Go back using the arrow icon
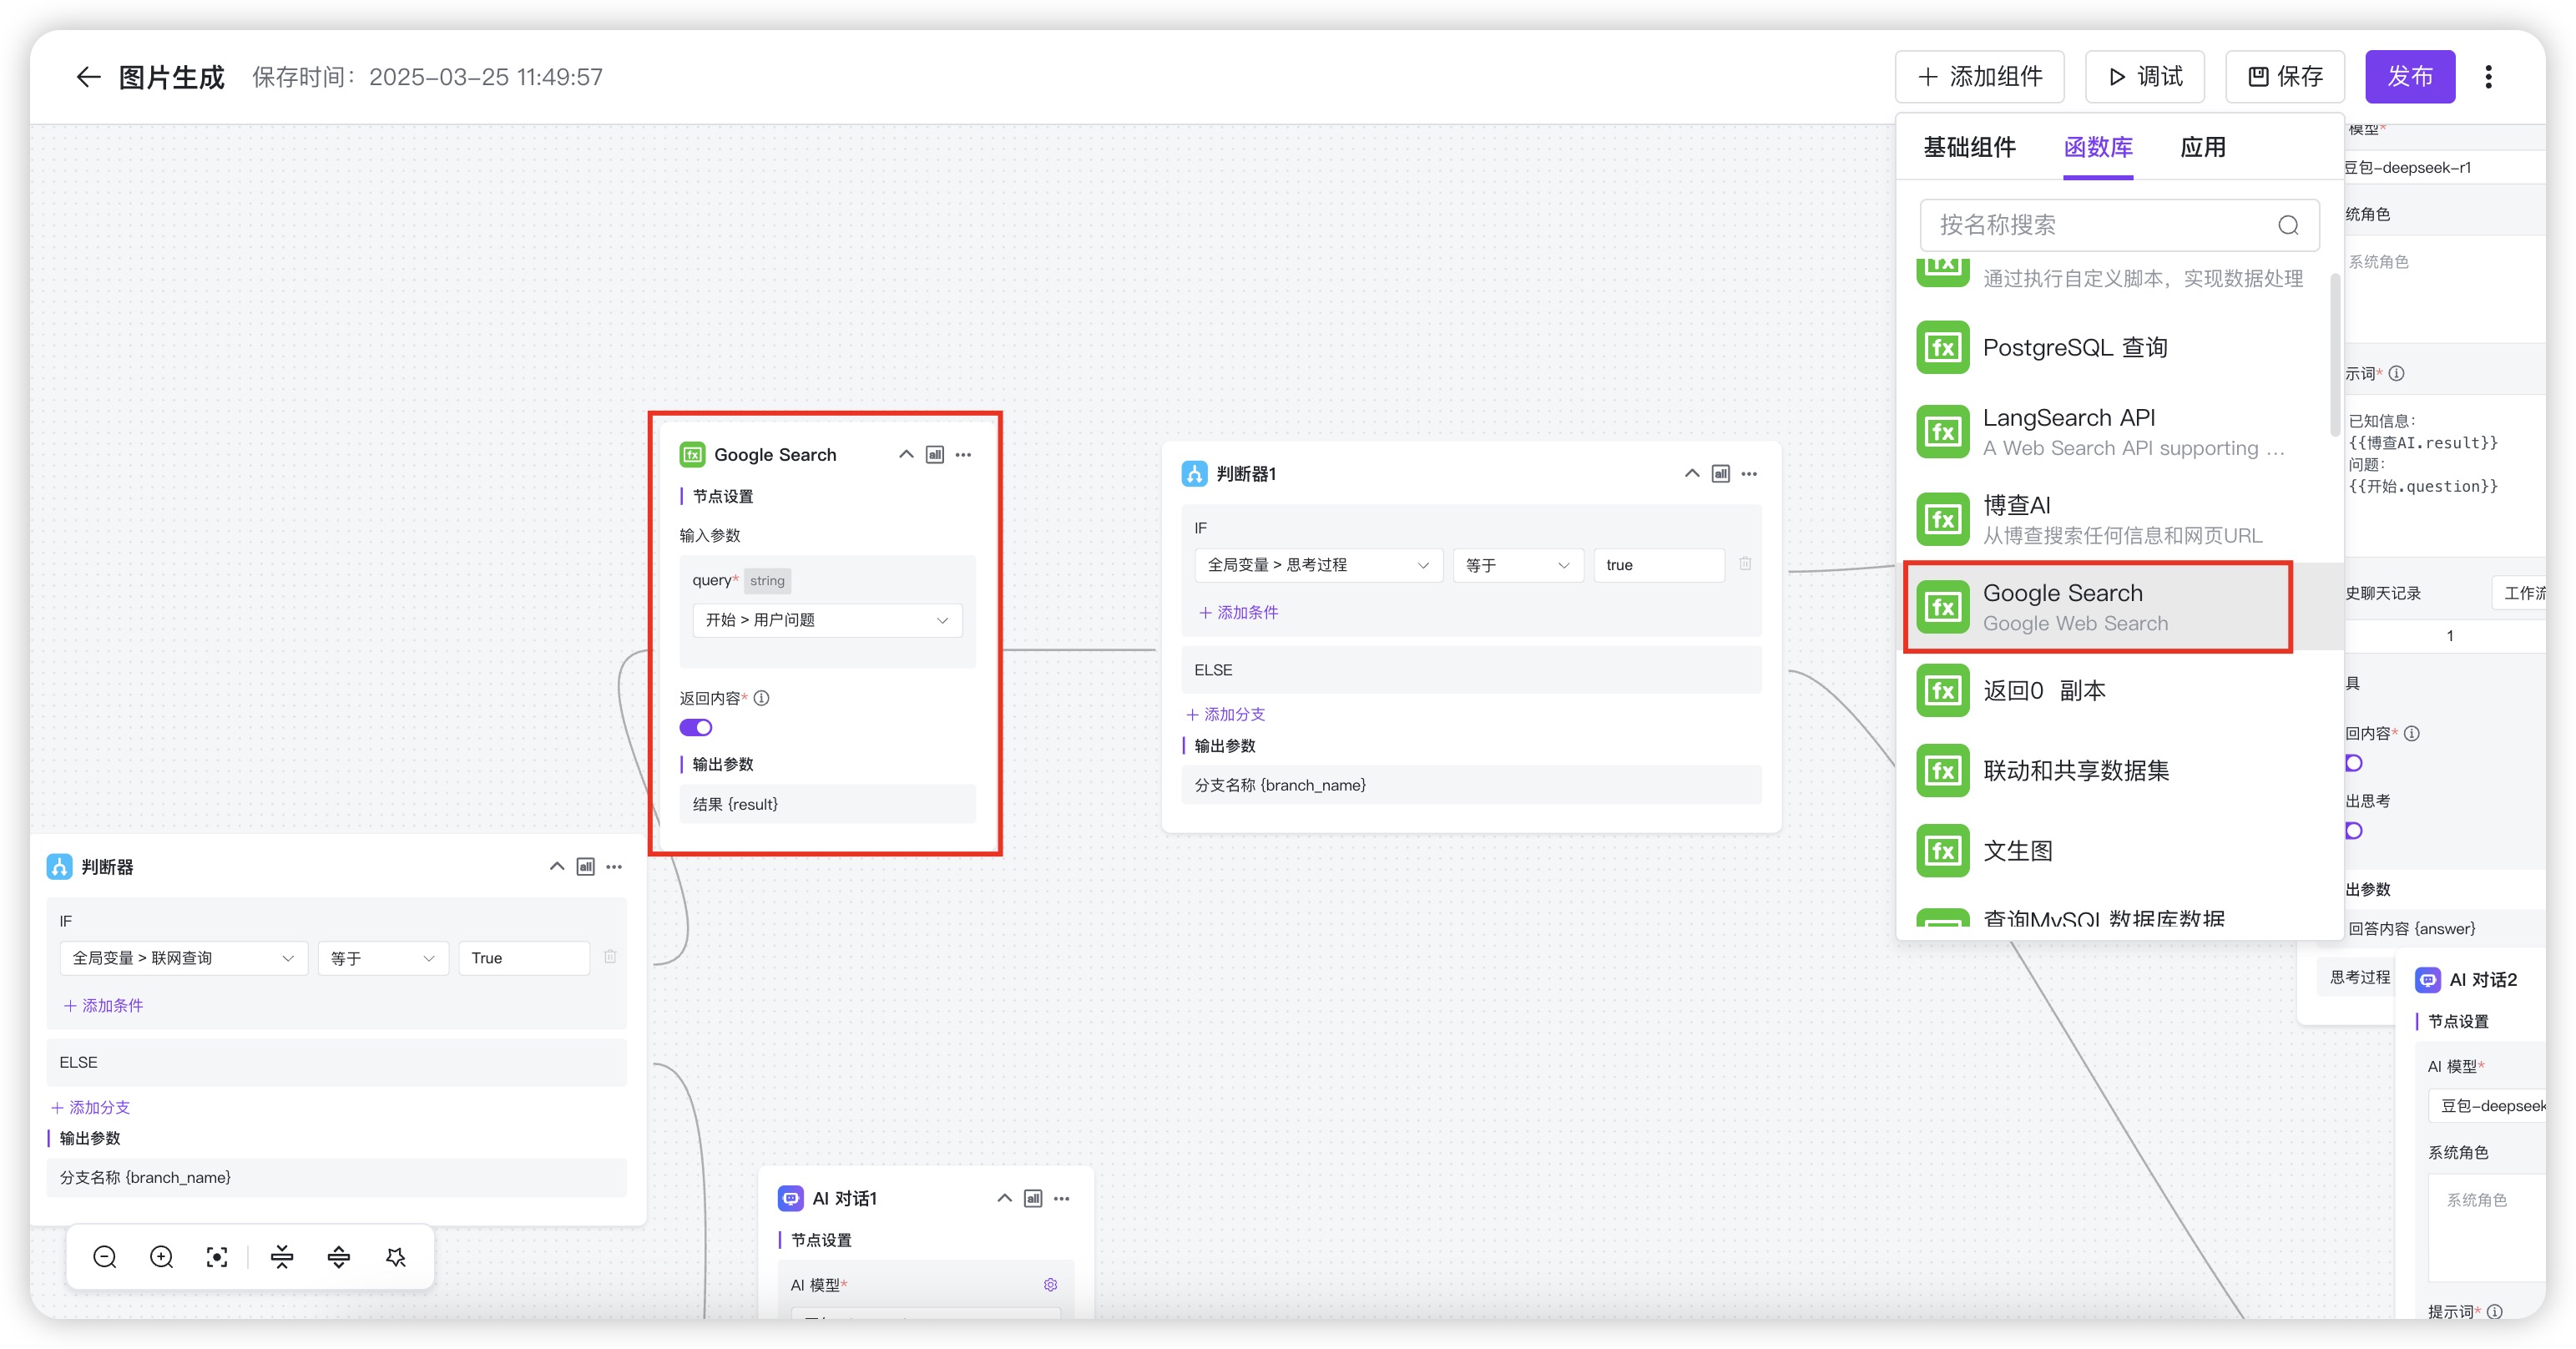 88,77
